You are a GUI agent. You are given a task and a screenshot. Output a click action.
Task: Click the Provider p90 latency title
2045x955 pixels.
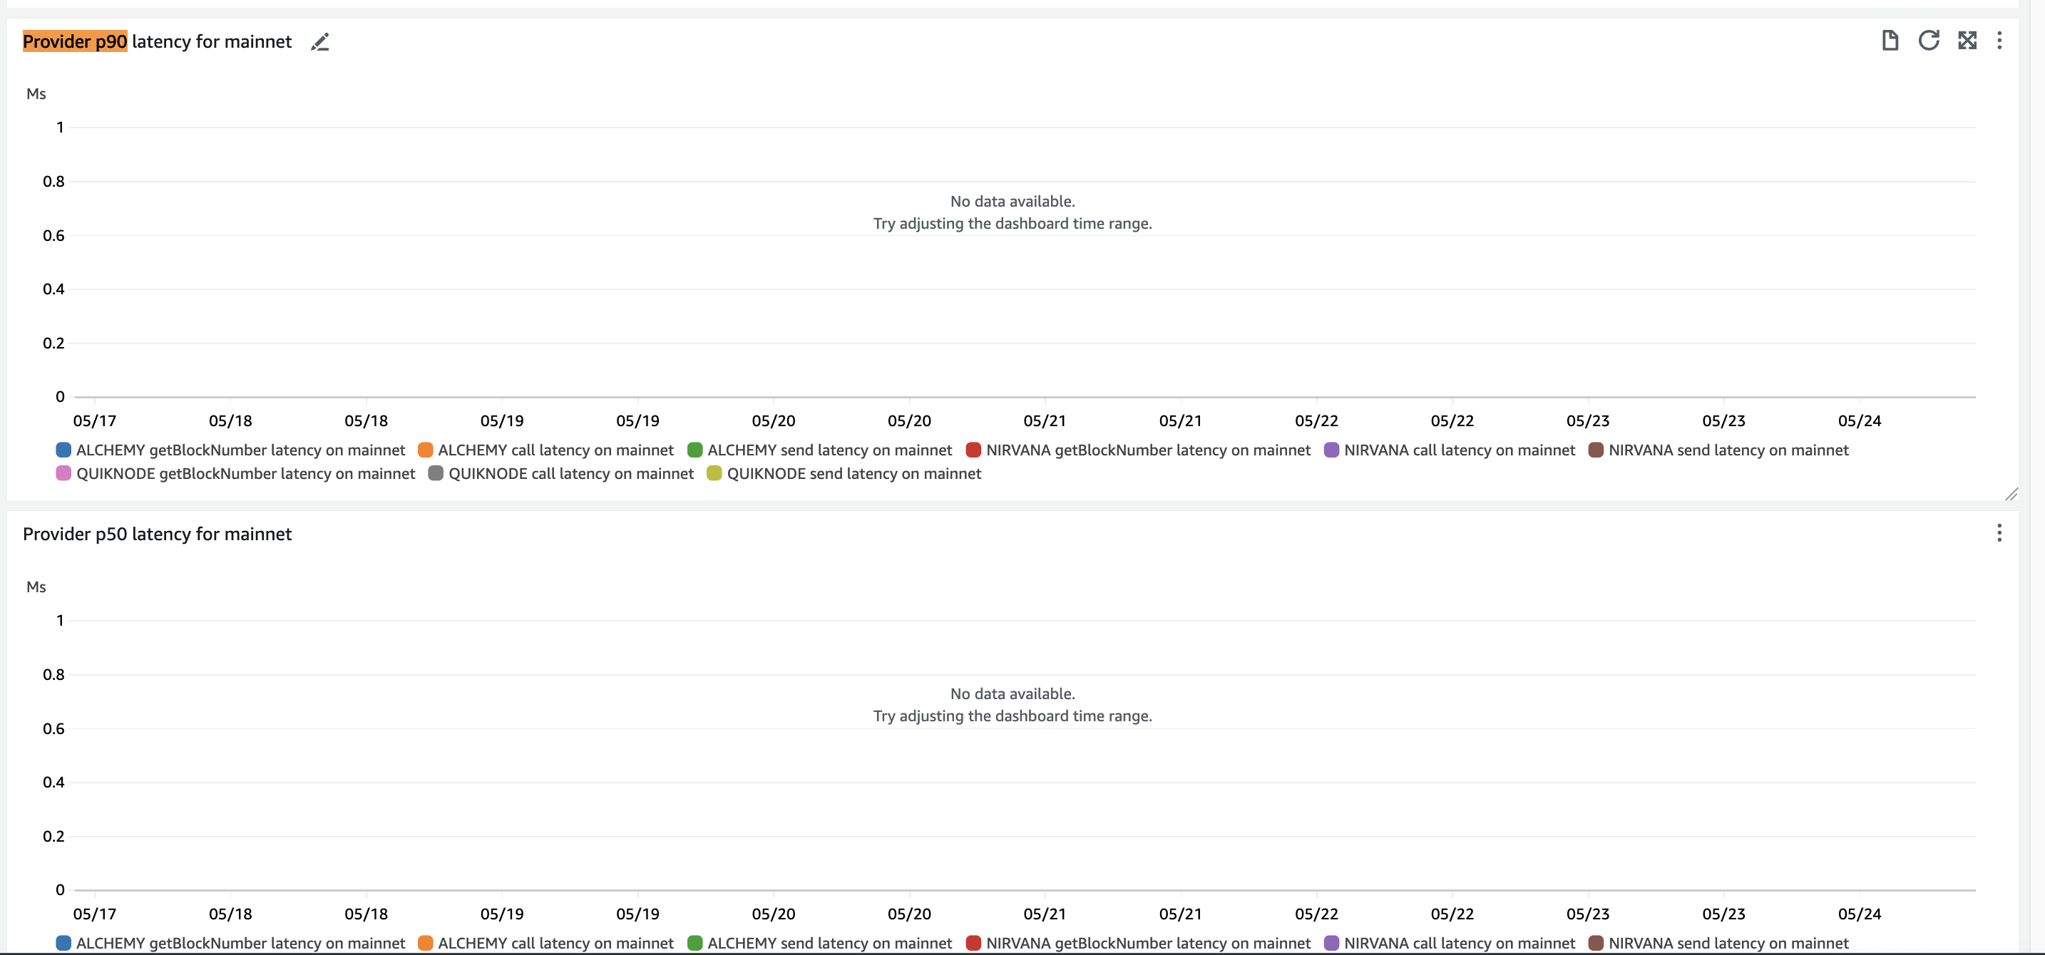(157, 41)
